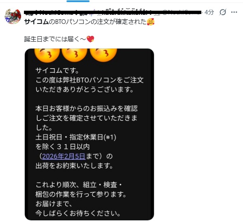Click the サイコムです greeting in image
Viewport: 243px width, 224px height.
point(57,71)
